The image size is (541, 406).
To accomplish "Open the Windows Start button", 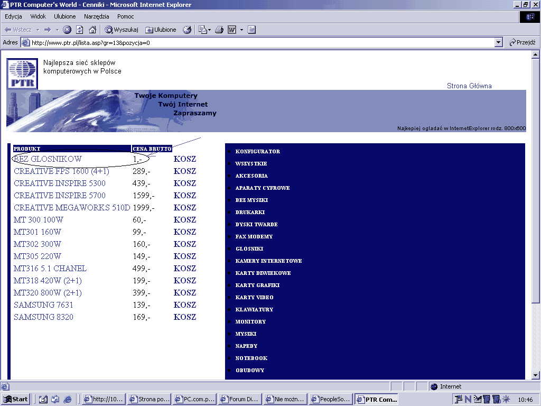I will pos(16,399).
